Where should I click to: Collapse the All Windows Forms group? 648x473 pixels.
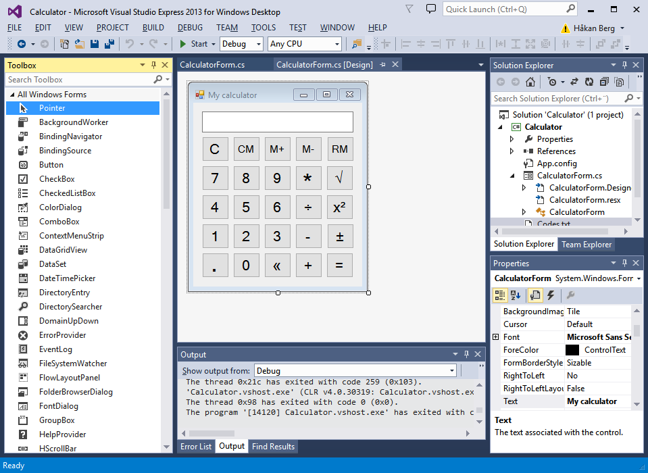[x=12, y=95]
